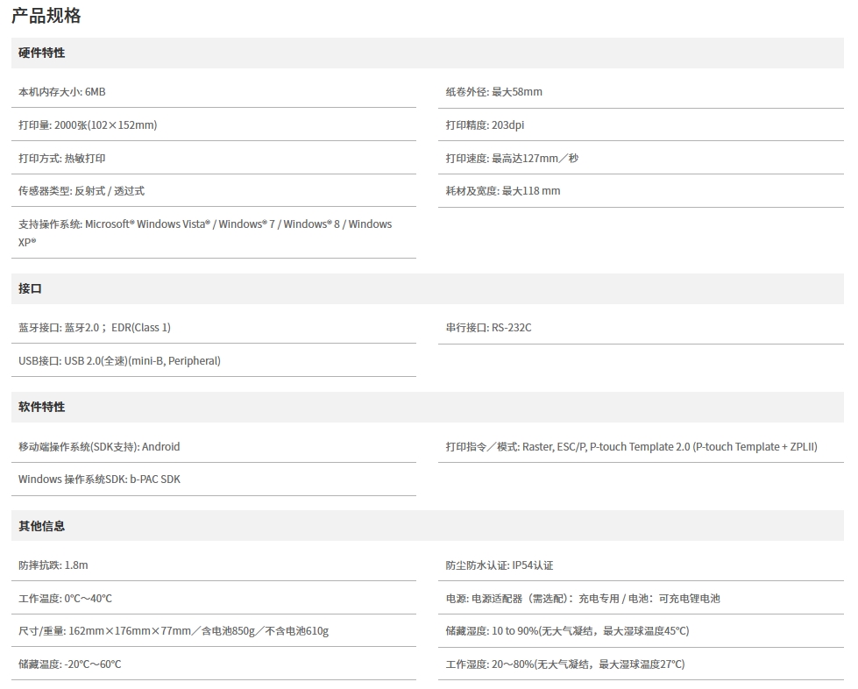
Task: Click the 尺寸/重量 specification row
Action: [174, 631]
